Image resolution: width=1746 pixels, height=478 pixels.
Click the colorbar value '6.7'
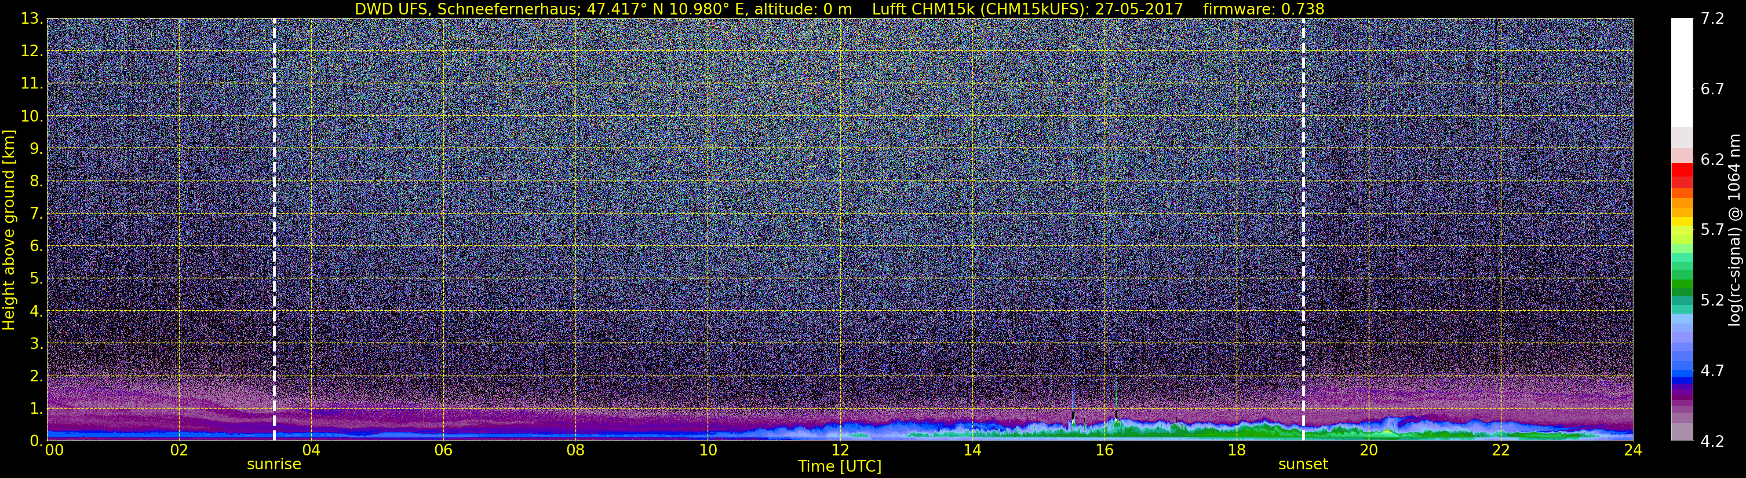coord(1712,89)
